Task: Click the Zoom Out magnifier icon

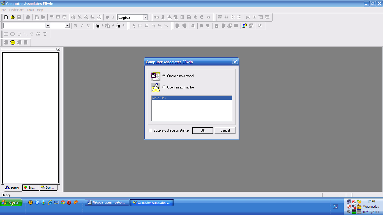Action: (x=73, y=17)
